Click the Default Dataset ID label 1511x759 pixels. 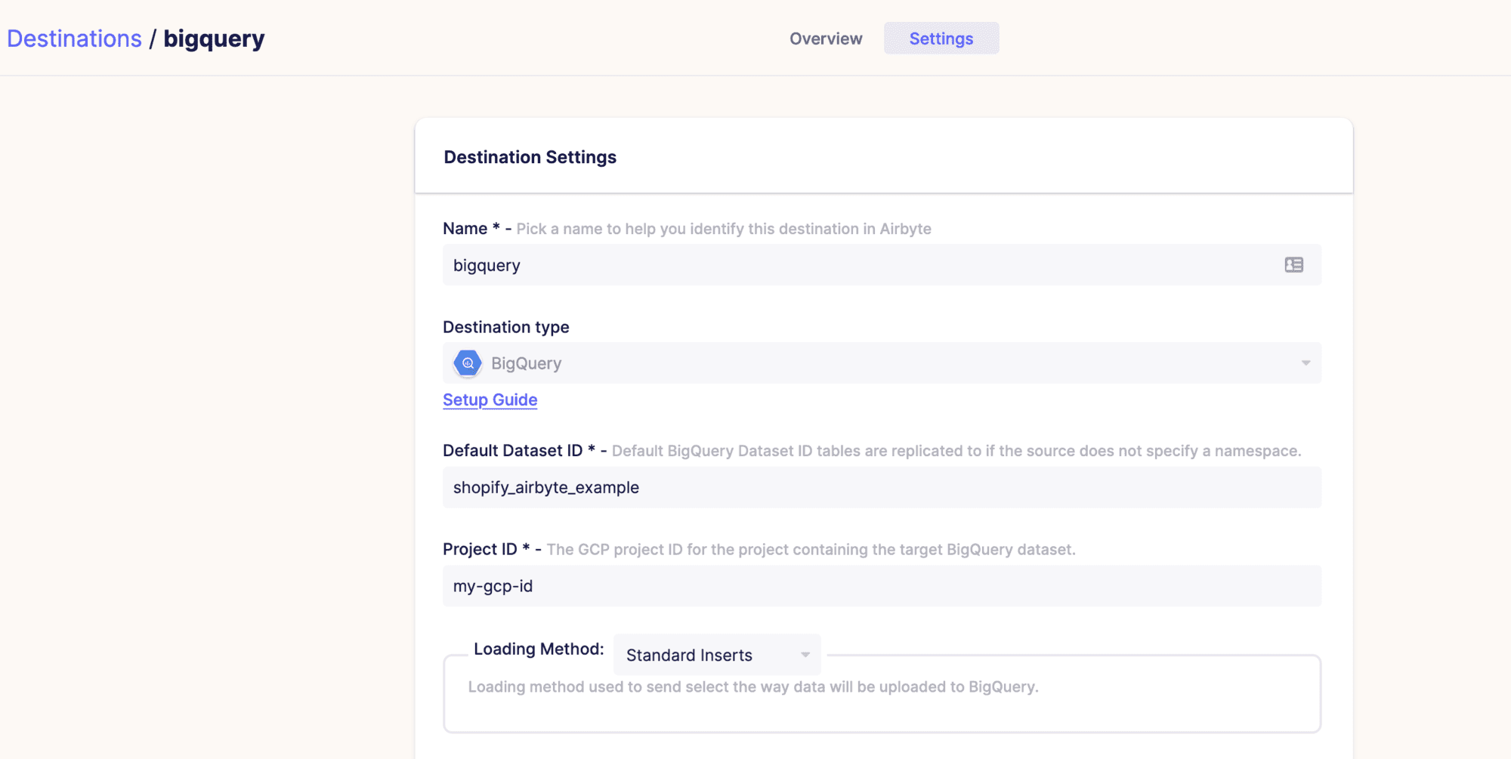[x=512, y=451]
